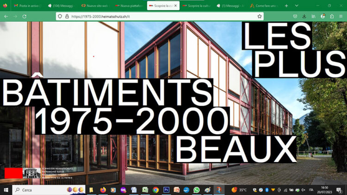Screen dimensions: 347x195
Task: Click the 1975–2000 headline text
Action: pos(132,121)
